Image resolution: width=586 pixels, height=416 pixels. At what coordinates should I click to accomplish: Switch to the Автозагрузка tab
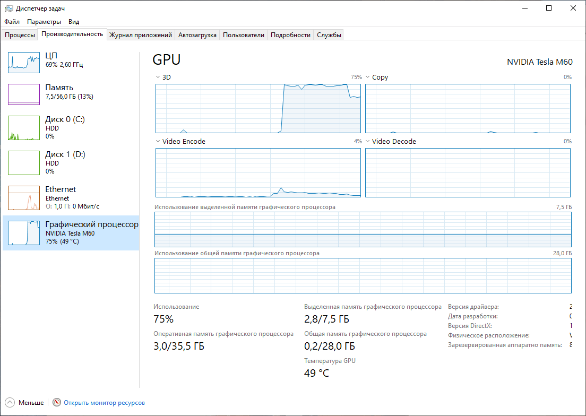point(197,35)
